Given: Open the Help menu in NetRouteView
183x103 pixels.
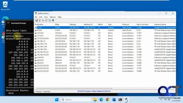Looking at the screenshot, I should pyautogui.click(x=59, y=17).
